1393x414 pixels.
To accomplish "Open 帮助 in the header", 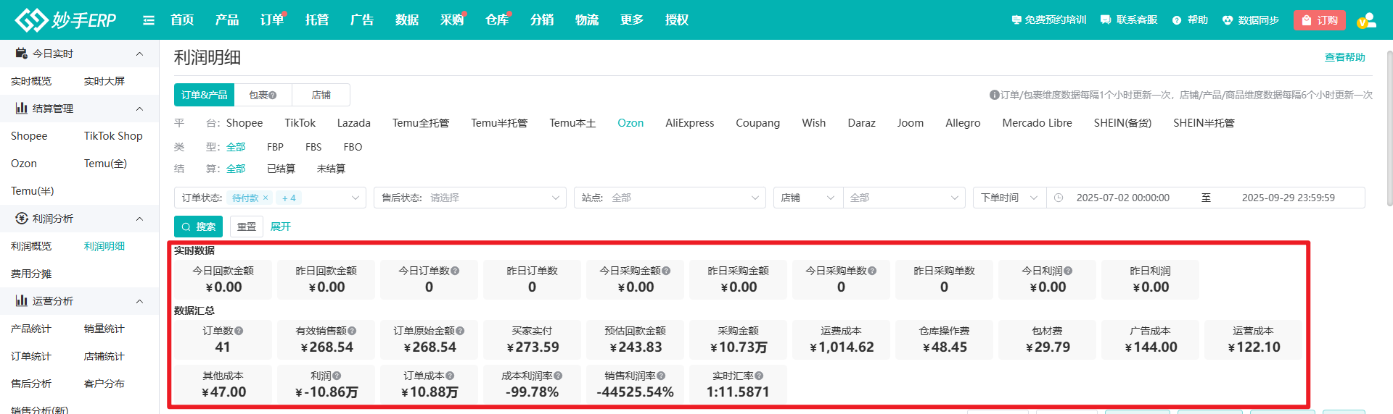I will [x=1190, y=20].
